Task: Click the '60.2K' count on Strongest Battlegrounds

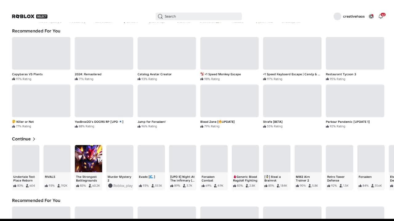Action: click(96, 186)
